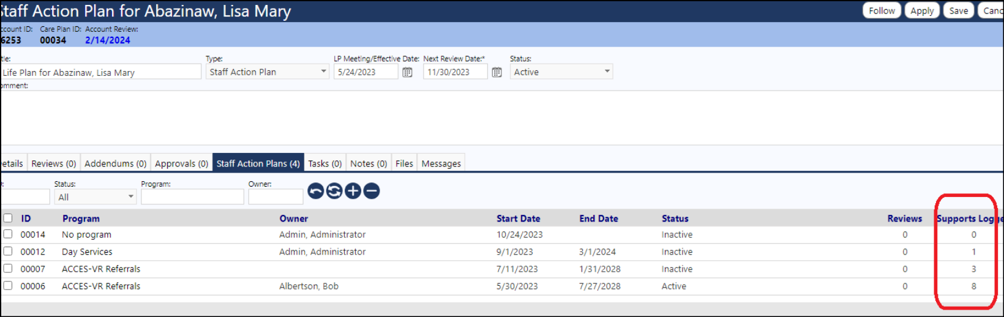Click the Apply button
The image size is (1004, 317).
pos(922,10)
